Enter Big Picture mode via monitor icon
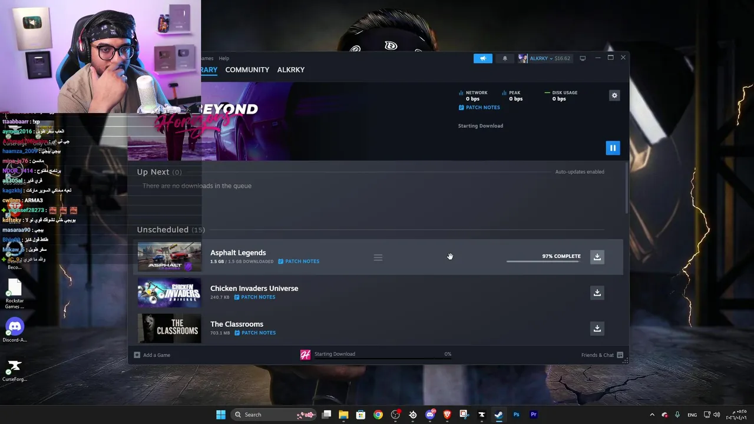Image resolution: width=754 pixels, height=424 pixels. (x=583, y=58)
